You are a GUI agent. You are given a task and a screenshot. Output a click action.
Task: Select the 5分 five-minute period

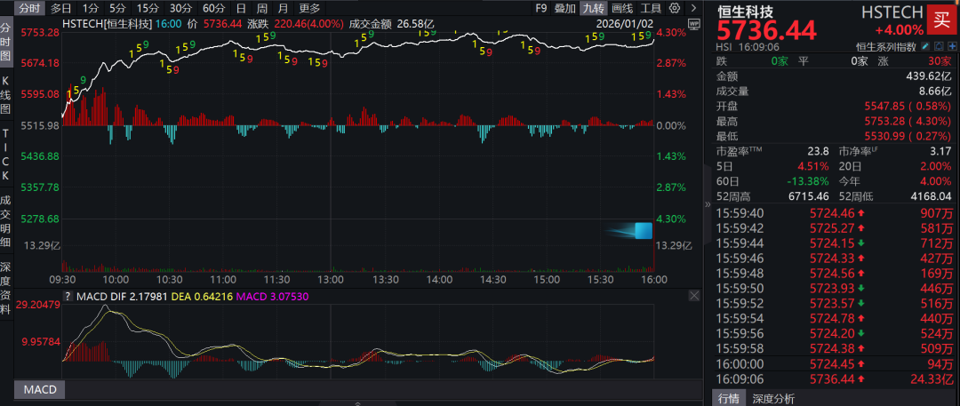117,8
